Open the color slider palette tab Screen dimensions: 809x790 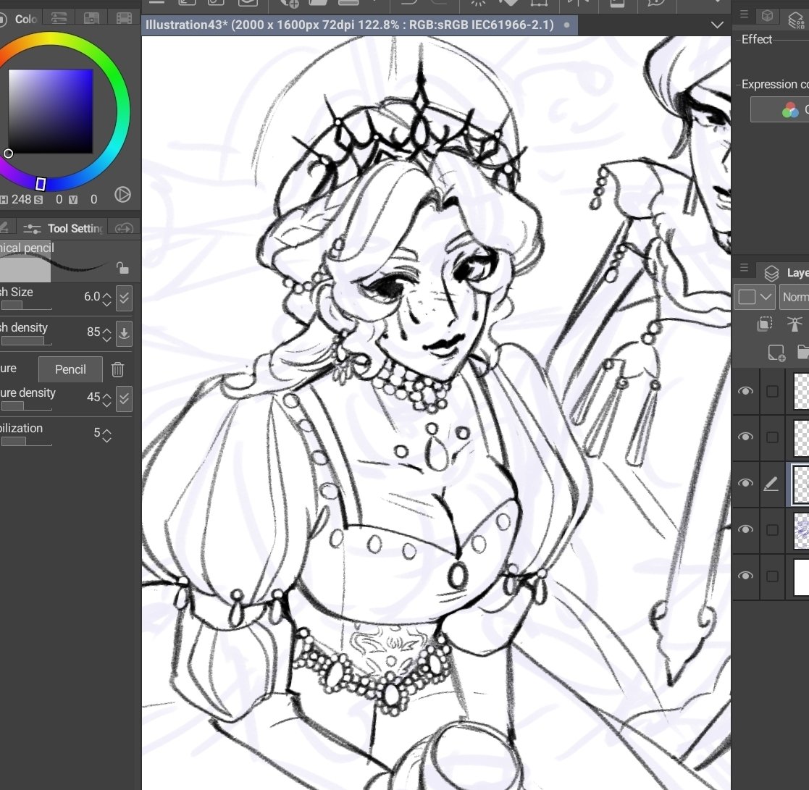point(59,19)
